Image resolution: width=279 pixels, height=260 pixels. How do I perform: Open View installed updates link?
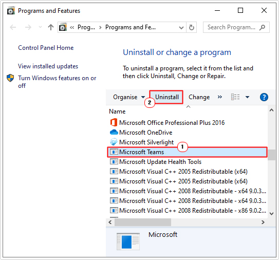48,66
